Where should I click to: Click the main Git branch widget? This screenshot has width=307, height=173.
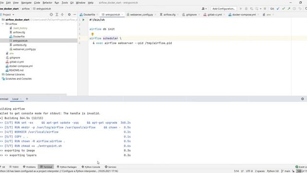click(286, 171)
